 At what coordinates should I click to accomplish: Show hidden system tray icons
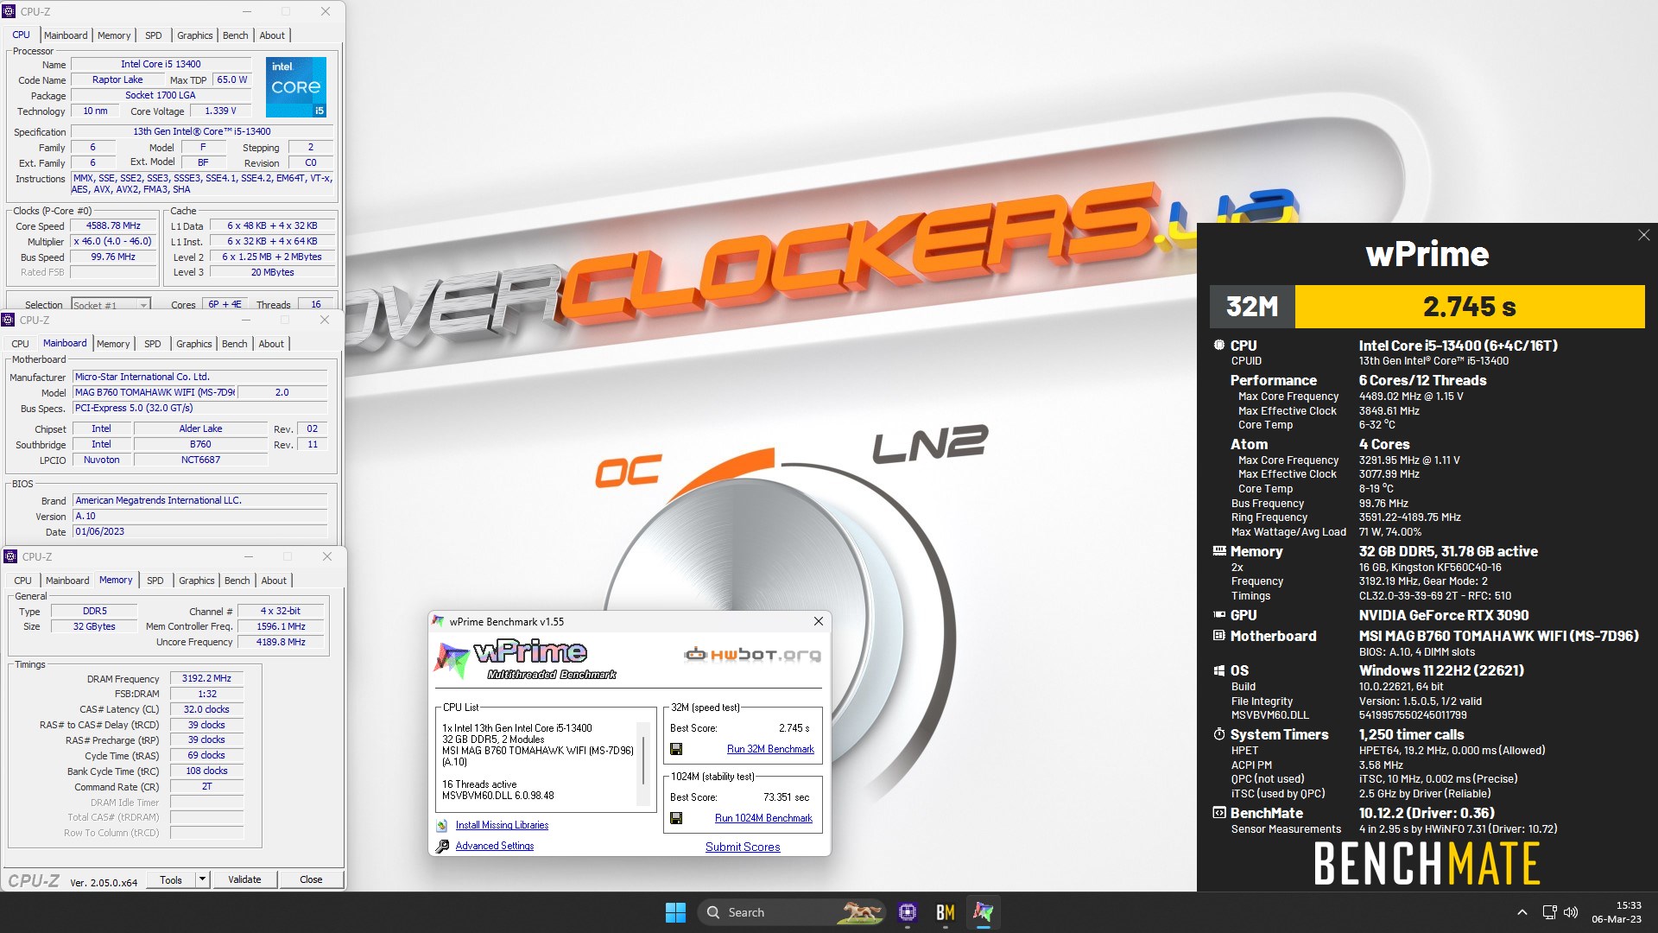[x=1522, y=912]
